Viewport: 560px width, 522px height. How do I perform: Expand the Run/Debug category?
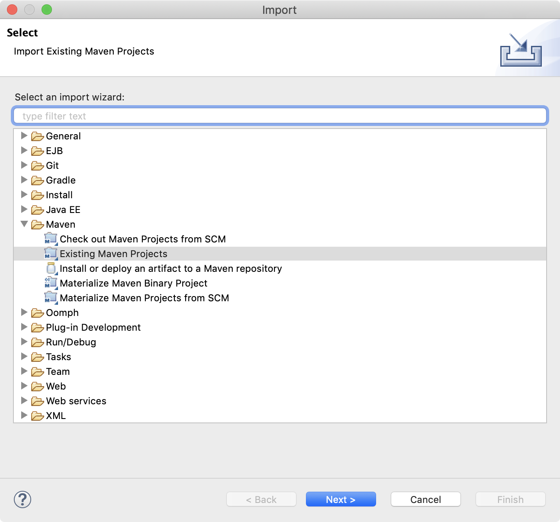(24, 342)
